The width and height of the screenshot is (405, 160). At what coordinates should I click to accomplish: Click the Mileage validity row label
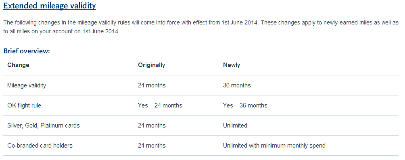[x=27, y=85]
